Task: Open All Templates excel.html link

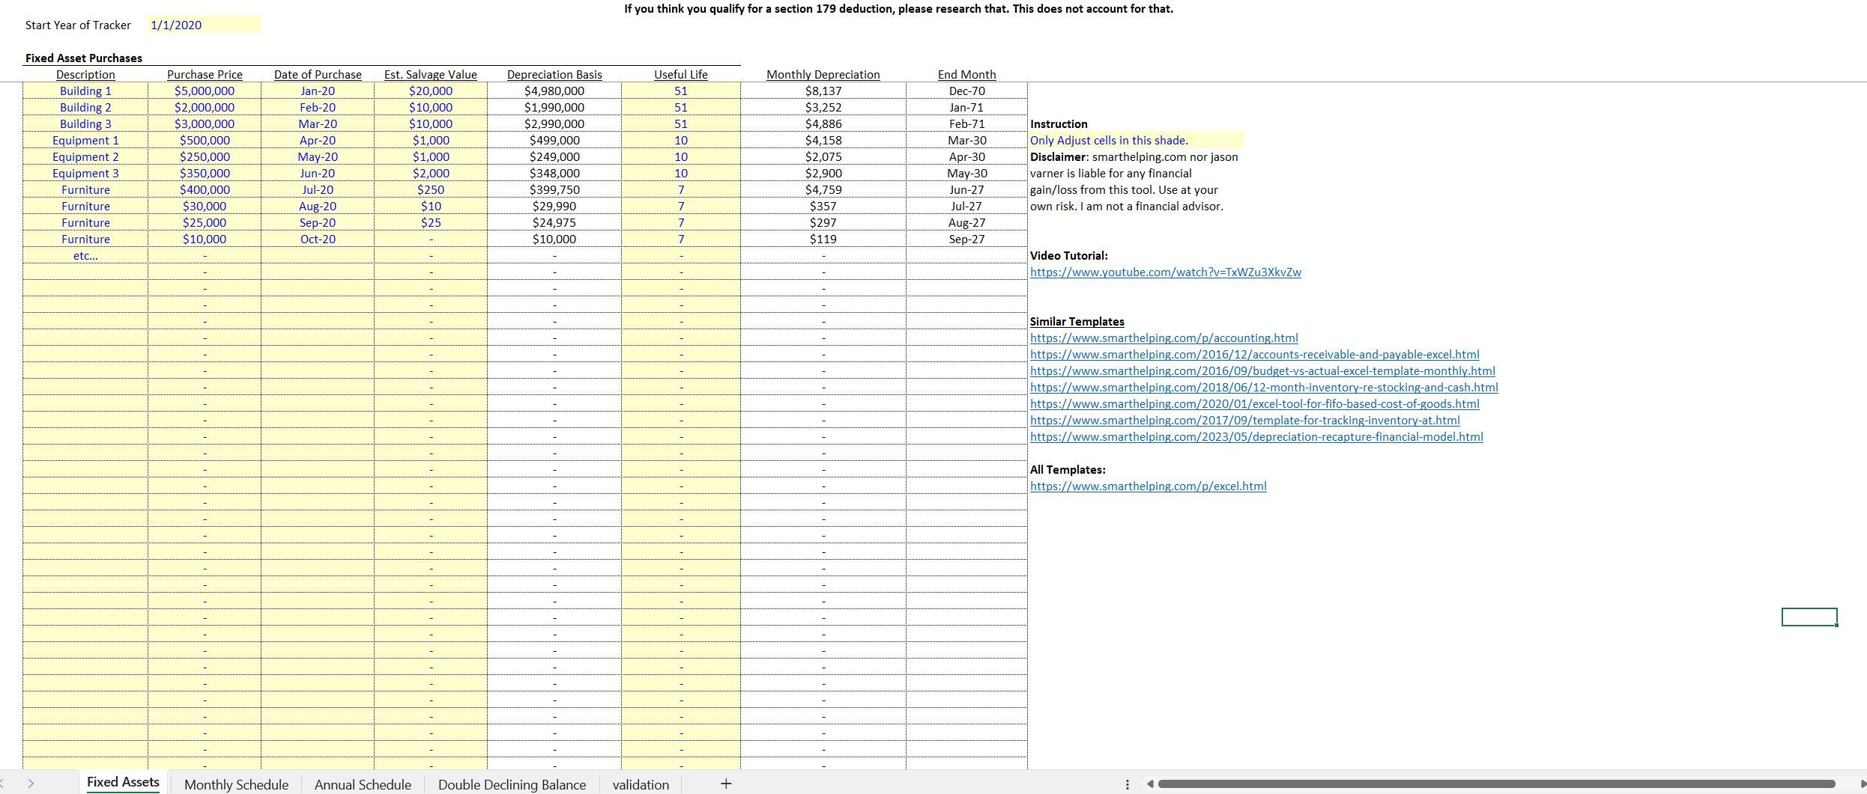Action: tap(1148, 486)
